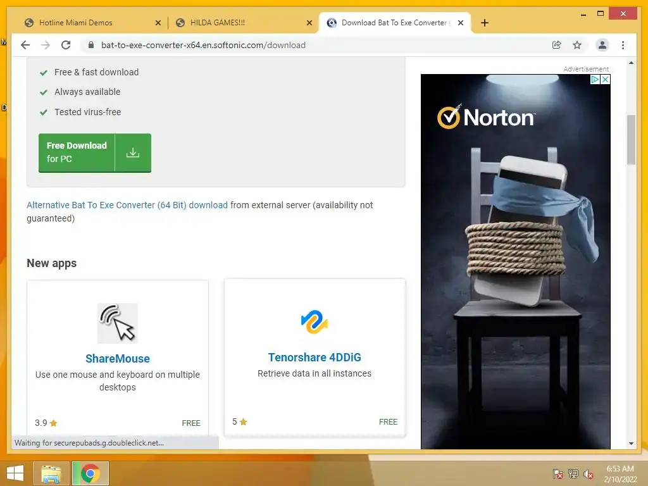Click the ShareMouse app icon
648x486 pixels.
pyautogui.click(x=117, y=323)
